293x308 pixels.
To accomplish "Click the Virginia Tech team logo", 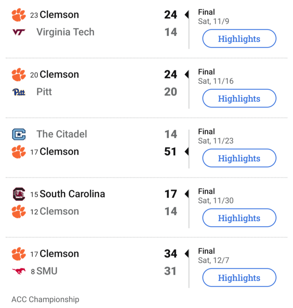I will pos(19,32).
